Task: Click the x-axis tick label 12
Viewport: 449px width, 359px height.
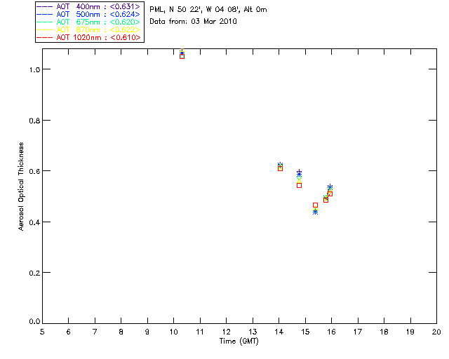Action: (x=226, y=332)
